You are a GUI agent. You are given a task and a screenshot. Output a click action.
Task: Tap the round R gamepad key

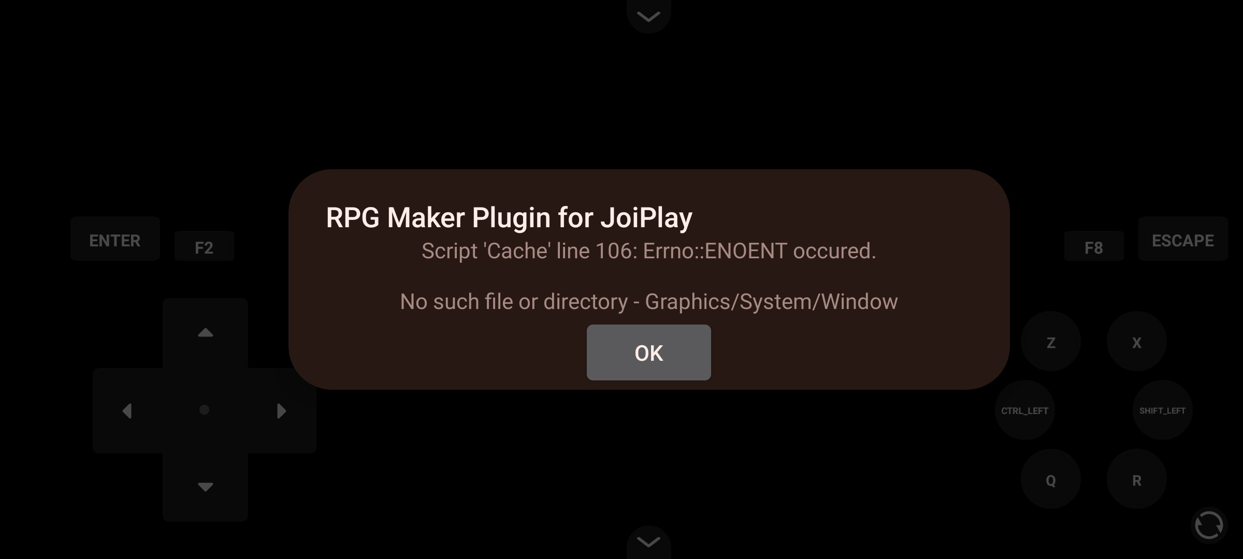(x=1137, y=479)
